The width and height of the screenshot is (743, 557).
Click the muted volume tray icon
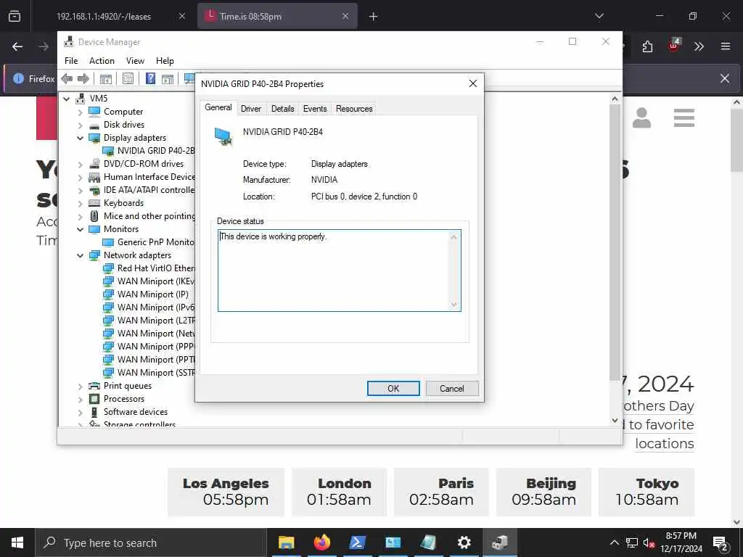pos(649,542)
